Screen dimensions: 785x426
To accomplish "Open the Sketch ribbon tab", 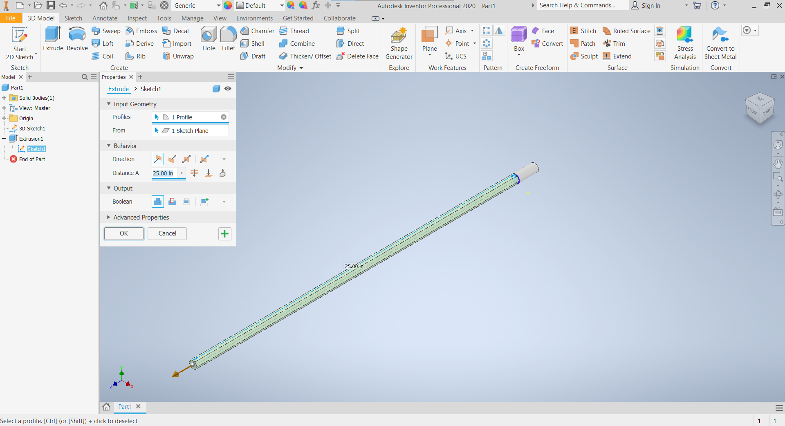I will tap(73, 18).
